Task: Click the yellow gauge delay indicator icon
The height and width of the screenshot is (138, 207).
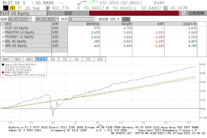Action: (x=13, y=8)
